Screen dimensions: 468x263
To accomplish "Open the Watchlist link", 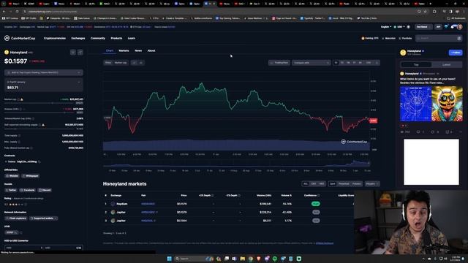I will pos(388,38).
